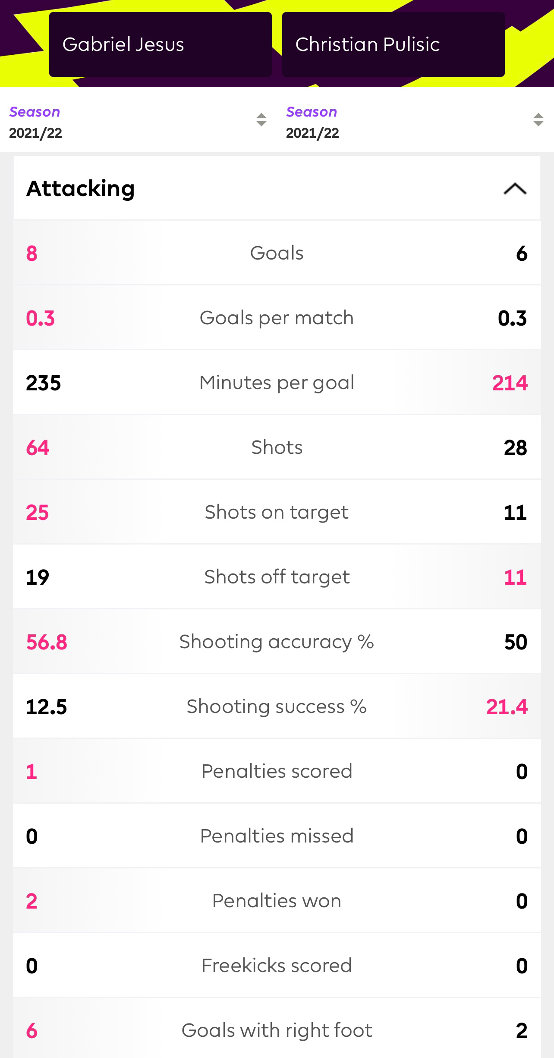Select Shooting accuracy % row
554x1058 pixels.
(x=277, y=642)
